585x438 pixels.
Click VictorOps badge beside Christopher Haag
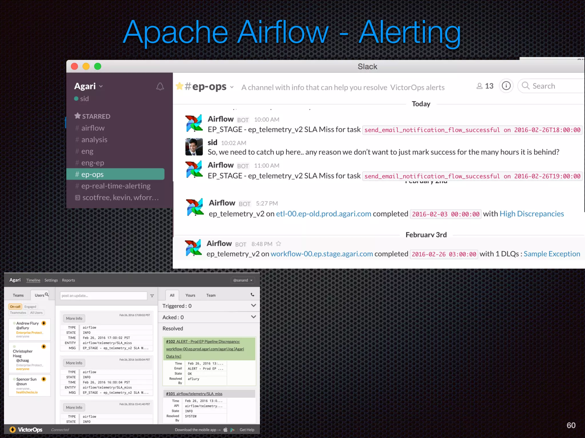click(x=44, y=346)
